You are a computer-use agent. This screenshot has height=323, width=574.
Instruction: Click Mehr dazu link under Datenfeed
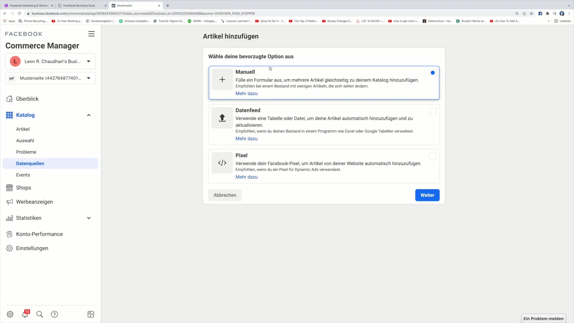[246, 138]
